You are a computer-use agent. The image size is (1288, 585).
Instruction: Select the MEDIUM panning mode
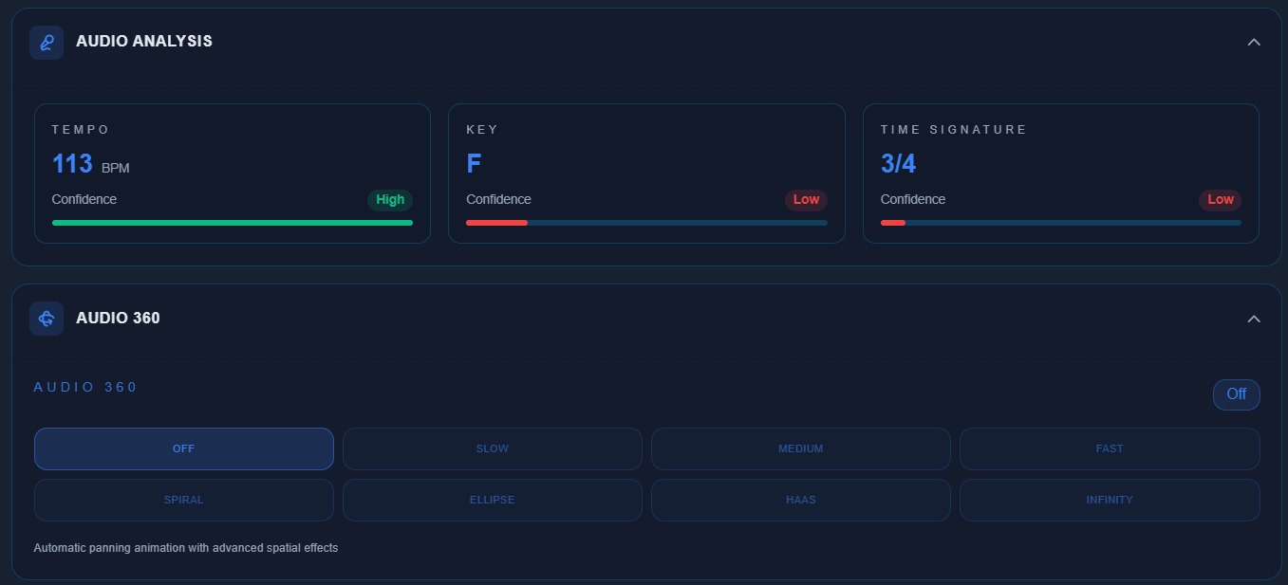pos(801,448)
